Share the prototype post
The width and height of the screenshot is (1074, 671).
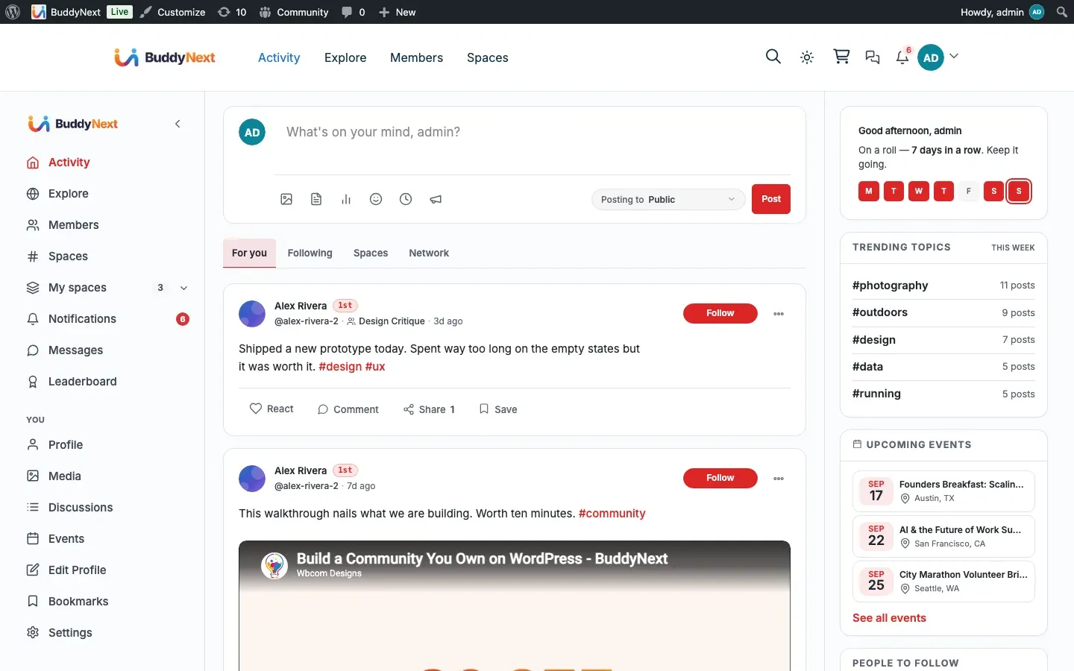429,409
